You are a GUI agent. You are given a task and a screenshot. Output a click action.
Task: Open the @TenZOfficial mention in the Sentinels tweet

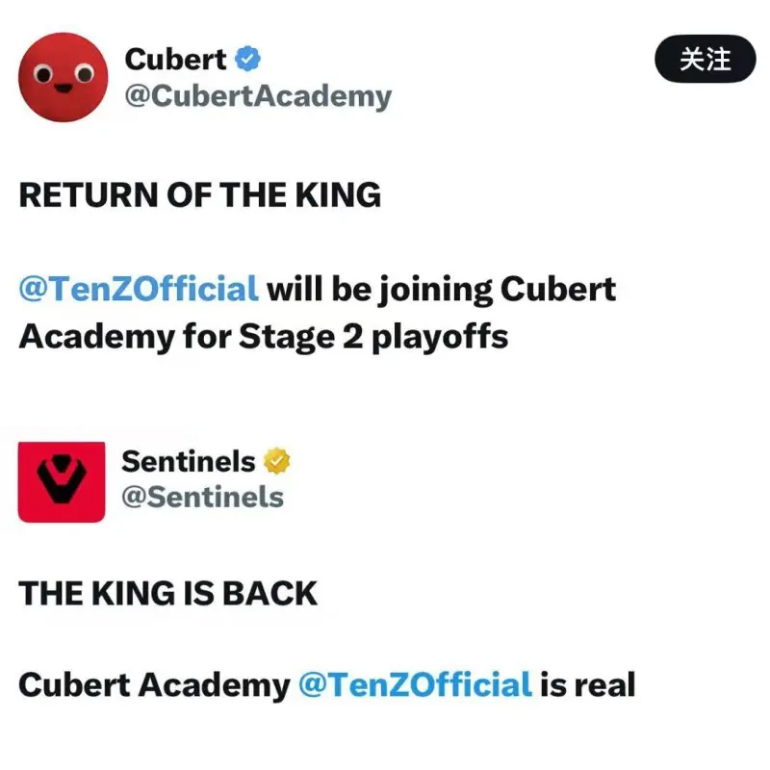[x=414, y=685]
